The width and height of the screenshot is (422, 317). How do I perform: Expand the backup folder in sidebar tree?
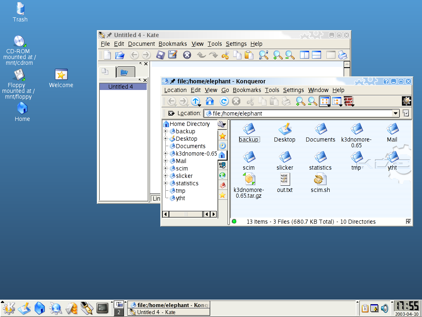166,131
